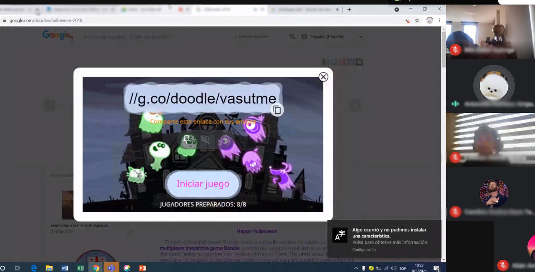
Task: Open PowerPoint from the taskbar
Action: pyautogui.click(x=142, y=268)
